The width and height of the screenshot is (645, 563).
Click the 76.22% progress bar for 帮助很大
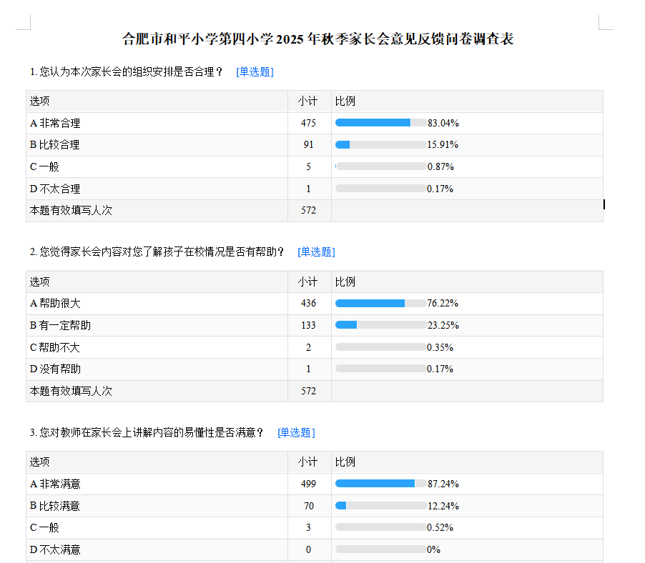pos(380,303)
